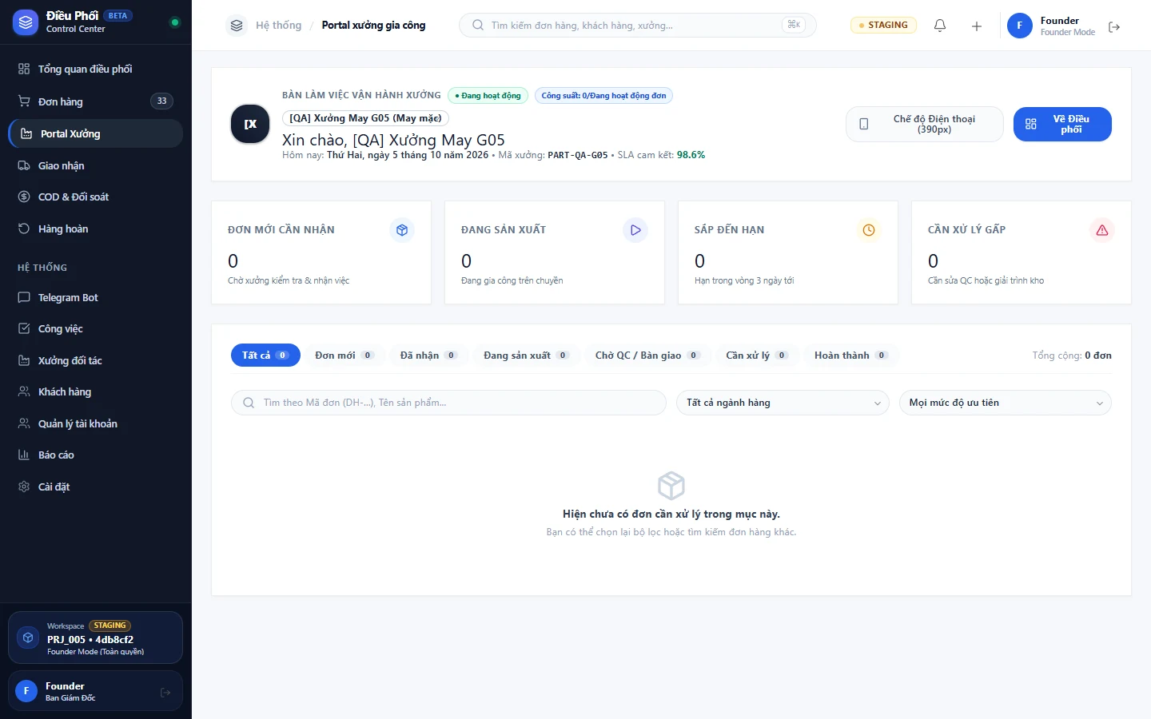Click the Founder avatar in the top bar

point(1020,26)
